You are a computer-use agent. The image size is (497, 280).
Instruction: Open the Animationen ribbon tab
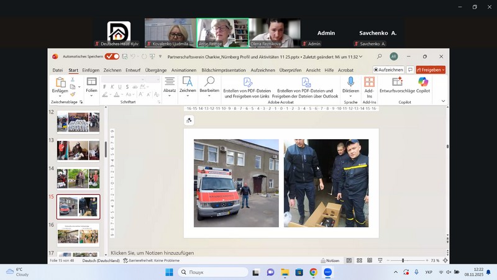[x=183, y=70]
